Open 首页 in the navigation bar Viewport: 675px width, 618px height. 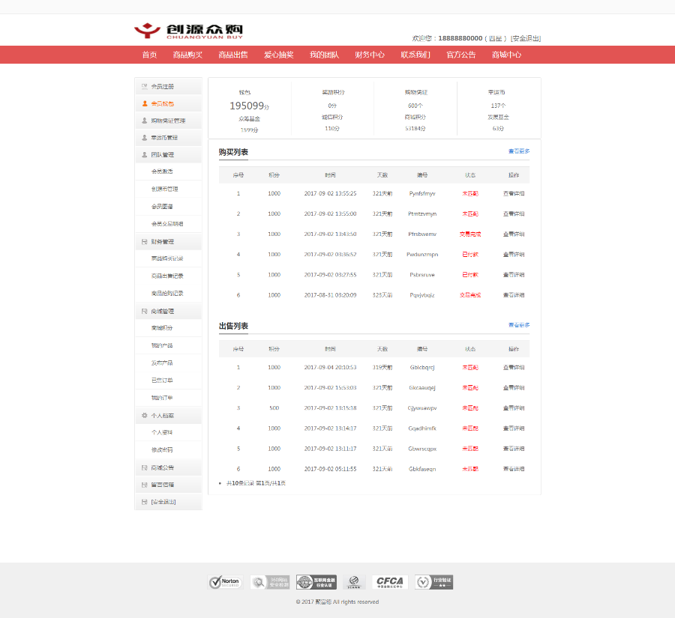(x=149, y=55)
